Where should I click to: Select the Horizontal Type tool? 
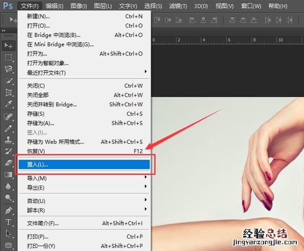9,222
